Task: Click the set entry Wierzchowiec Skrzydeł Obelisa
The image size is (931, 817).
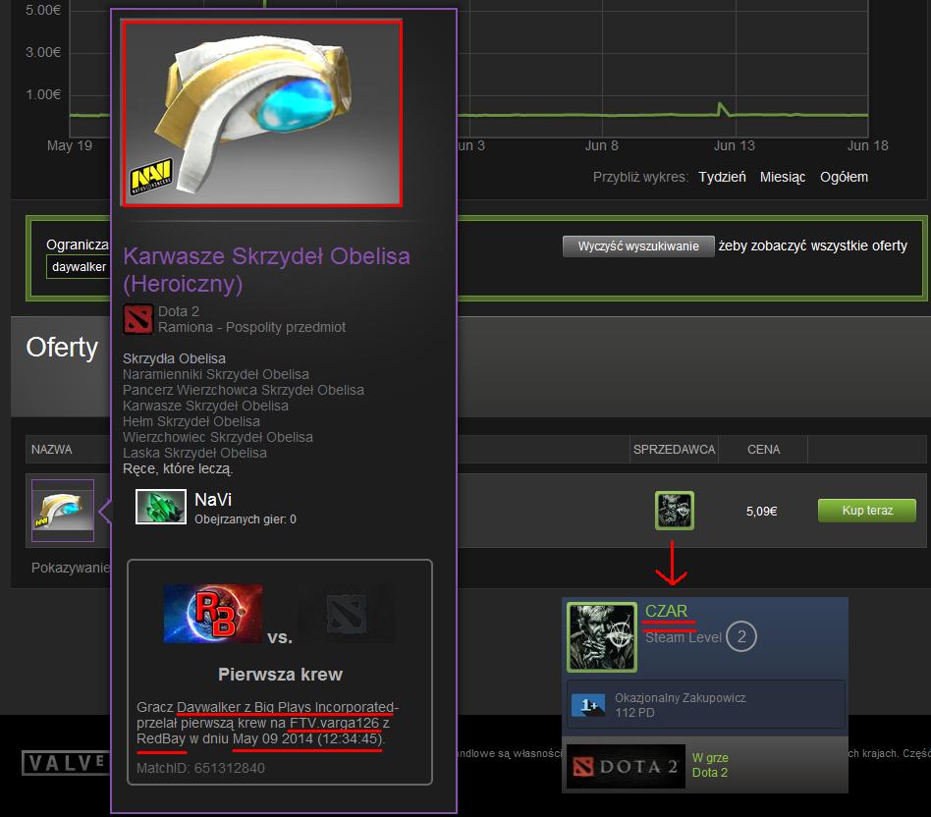Action: (x=218, y=437)
